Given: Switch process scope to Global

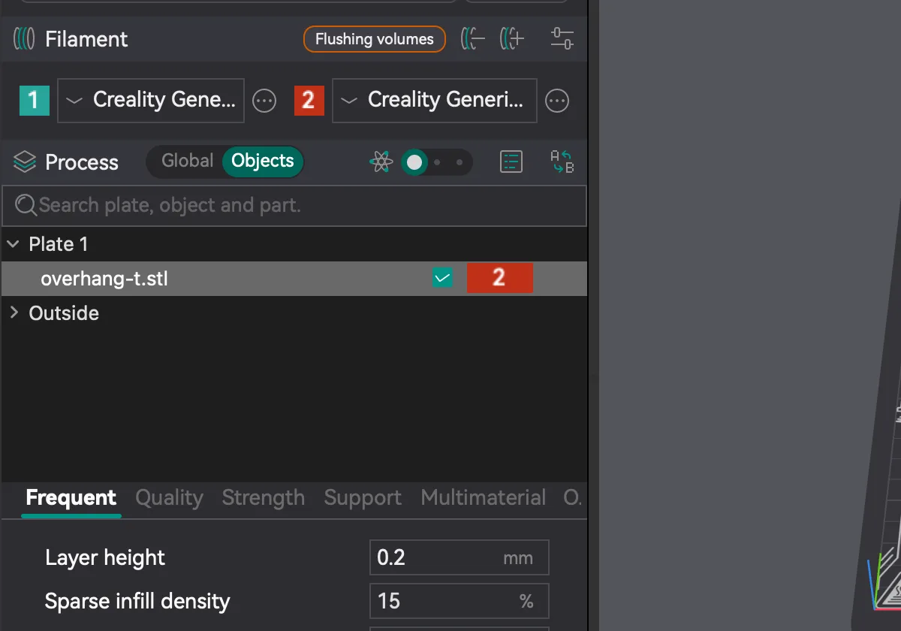Looking at the screenshot, I should (x=187, y=161).
